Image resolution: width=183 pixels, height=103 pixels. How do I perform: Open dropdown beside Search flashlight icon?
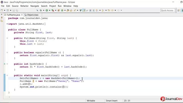(77, 10)
